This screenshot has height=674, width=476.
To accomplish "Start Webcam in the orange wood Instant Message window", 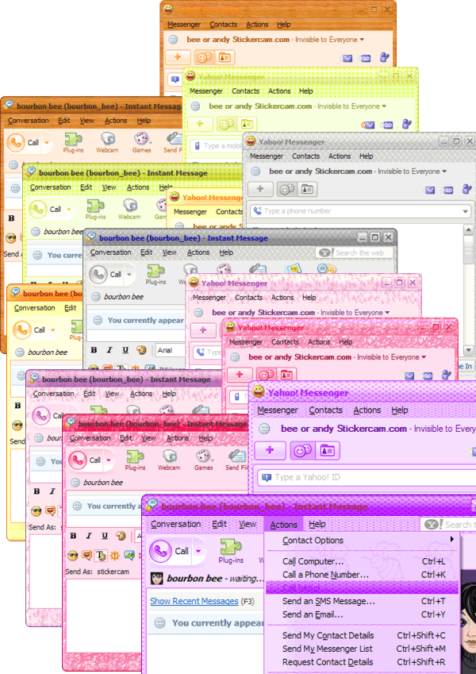I will (x=107, y=142).
